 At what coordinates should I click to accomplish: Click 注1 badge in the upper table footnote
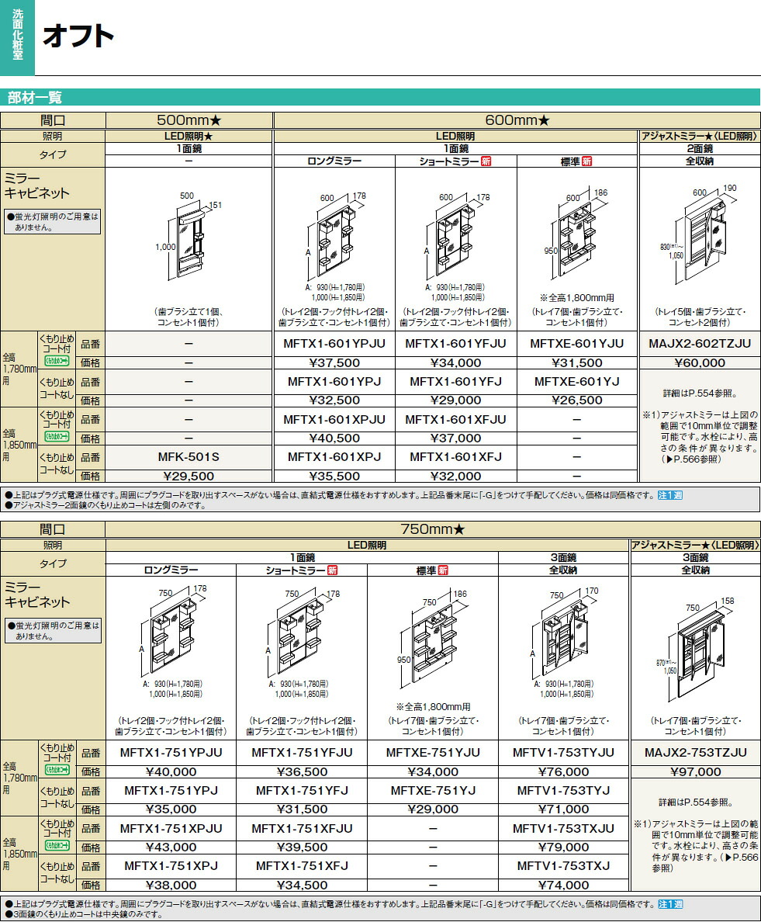(x=670, y=495)
